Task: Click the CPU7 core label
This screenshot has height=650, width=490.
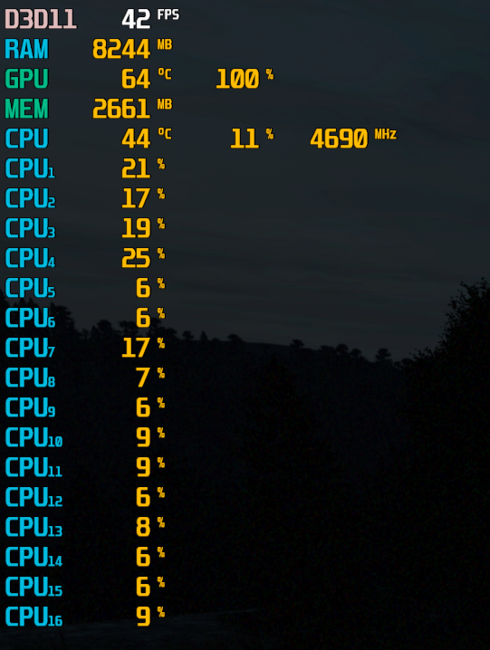Action: 30,348
